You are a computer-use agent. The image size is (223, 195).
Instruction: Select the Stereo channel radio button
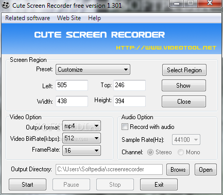(150, 152)
